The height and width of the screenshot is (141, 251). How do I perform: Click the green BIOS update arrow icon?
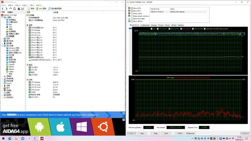pos(37,9)
